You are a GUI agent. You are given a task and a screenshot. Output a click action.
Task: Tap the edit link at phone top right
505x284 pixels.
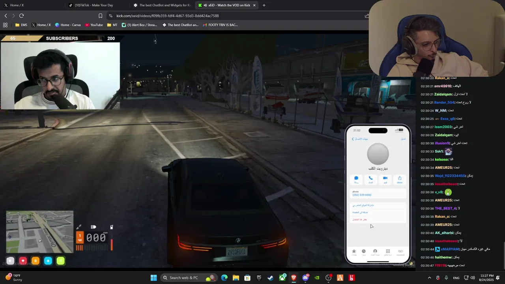point(403,139)
